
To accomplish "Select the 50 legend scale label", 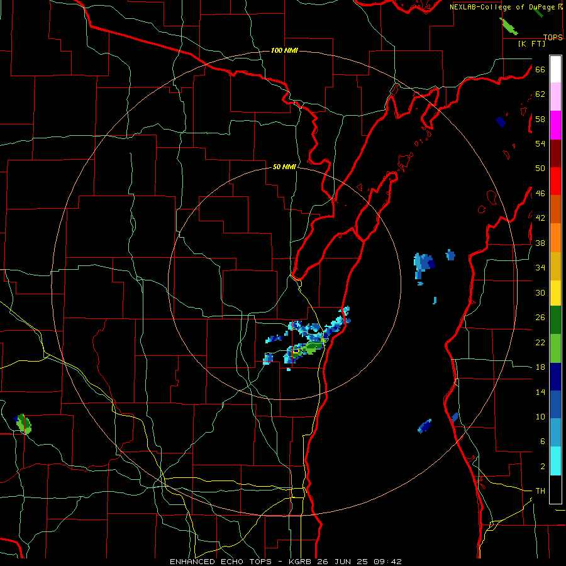I will pos(540,169).
